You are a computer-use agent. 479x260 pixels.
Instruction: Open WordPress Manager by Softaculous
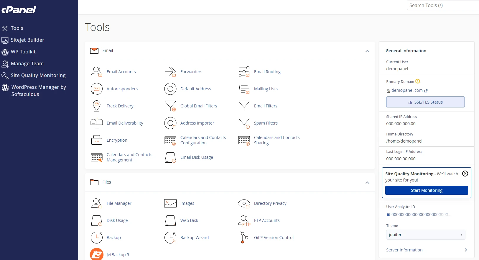[39, 91]
